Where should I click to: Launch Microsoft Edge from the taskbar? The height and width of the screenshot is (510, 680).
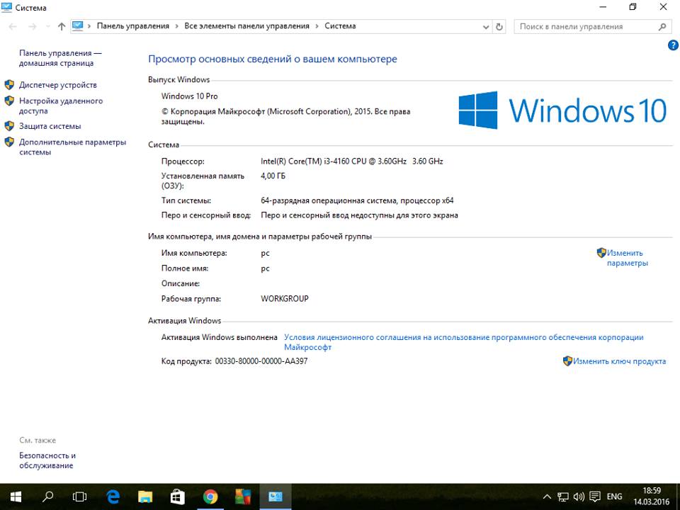(x=113, y=497)
